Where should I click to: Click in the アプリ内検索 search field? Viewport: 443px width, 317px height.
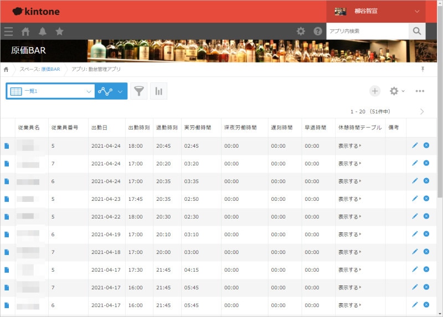coord(367,31)
